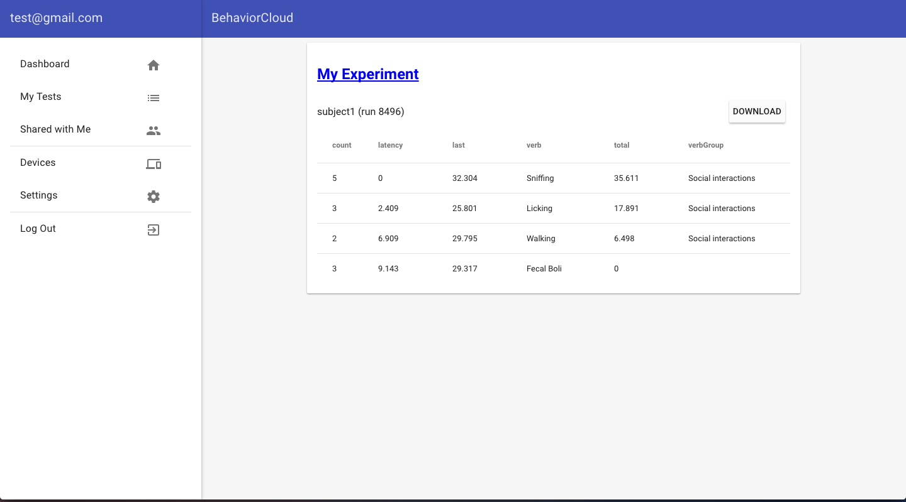The image size is (906, 502).
Task: Click the total column header
Action: click(x=622, y=145)
